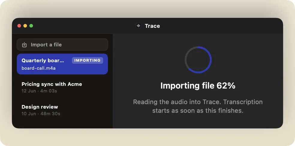The height and width of the screenshot is (146, 295).
Task: Click the circular import progress ring
Action: click(198, 60)
